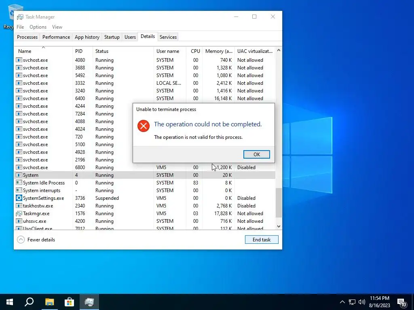Show hidden system tray icons
This screenshot has height=310, width=414.
[342, 302]
